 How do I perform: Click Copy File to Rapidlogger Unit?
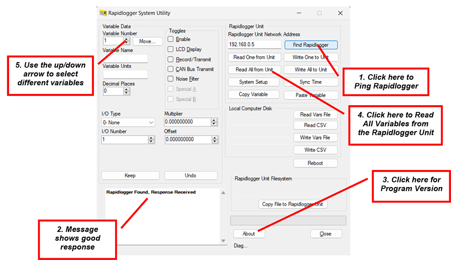pyautogui.click(x=293, y=204)
